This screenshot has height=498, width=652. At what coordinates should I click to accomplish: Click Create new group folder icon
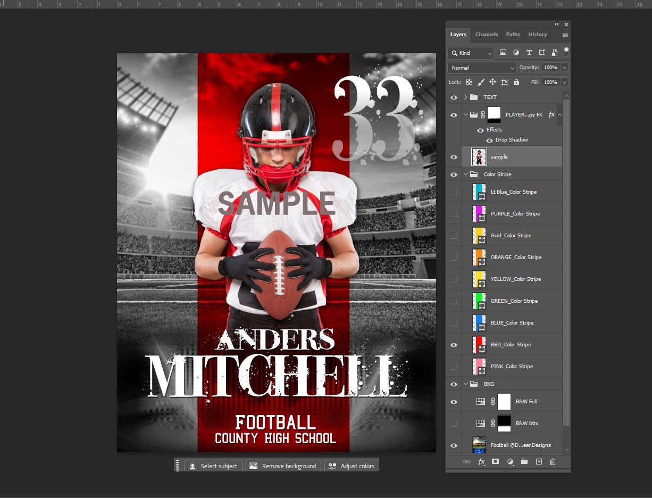point(524,462)
